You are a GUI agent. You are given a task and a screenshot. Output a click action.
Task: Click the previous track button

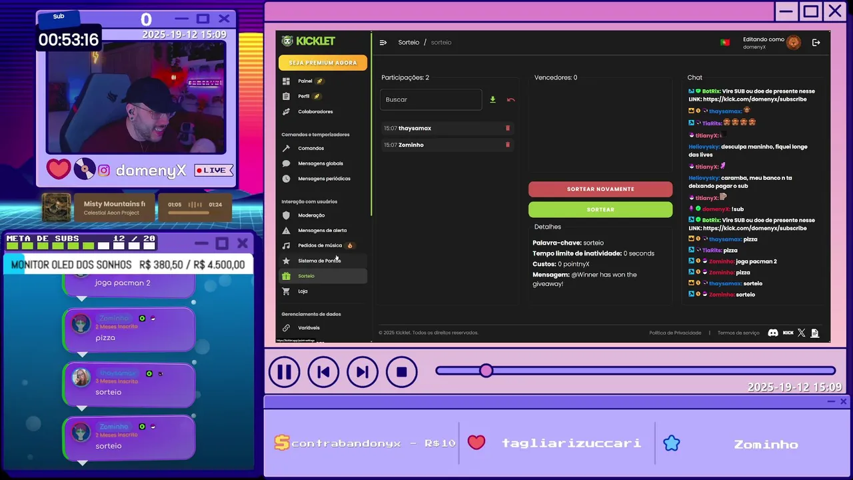tap(323, 372)
